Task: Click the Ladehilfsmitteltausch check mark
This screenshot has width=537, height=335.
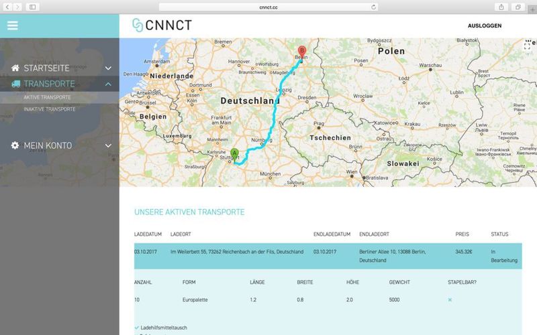Action: [137, 328]
